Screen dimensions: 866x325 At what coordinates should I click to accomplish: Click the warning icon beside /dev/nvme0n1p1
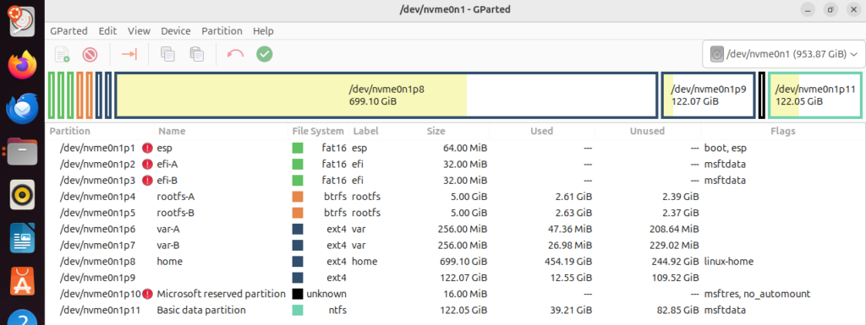147,149
